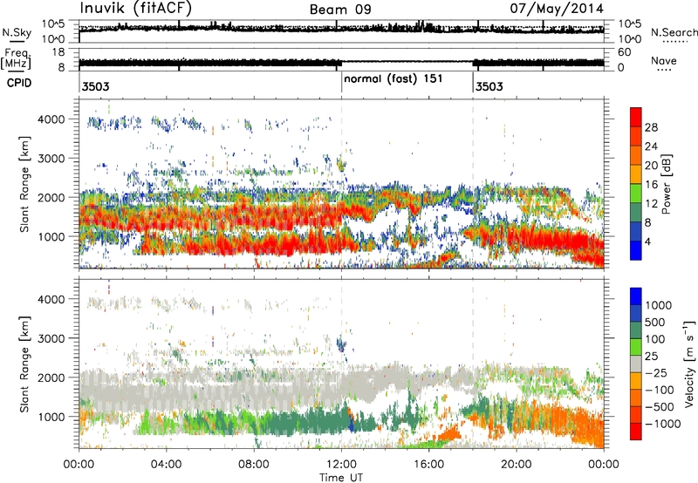The height and width of the screenshot is (483, 698).
Task: Click the 'Nave' legend label
Action: pyautogui.click(x=664, y=61)
